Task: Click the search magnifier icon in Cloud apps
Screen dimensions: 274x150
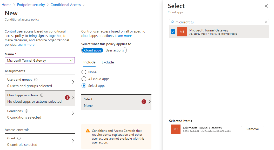Action: [x=172, y=22]
